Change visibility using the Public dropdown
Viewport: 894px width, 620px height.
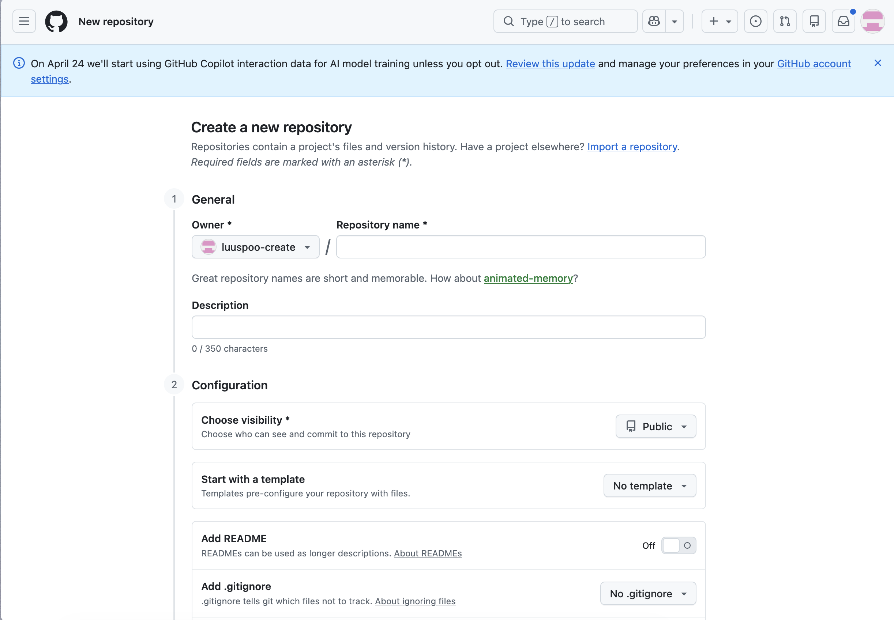click(656, 426)
